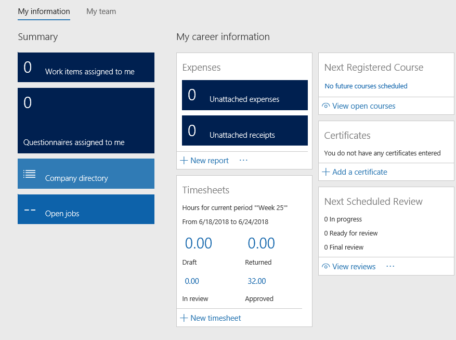The height and width of the screenshot is (340, 456).
Task: Click the Draft hours value 0.00
Action: 198,243
